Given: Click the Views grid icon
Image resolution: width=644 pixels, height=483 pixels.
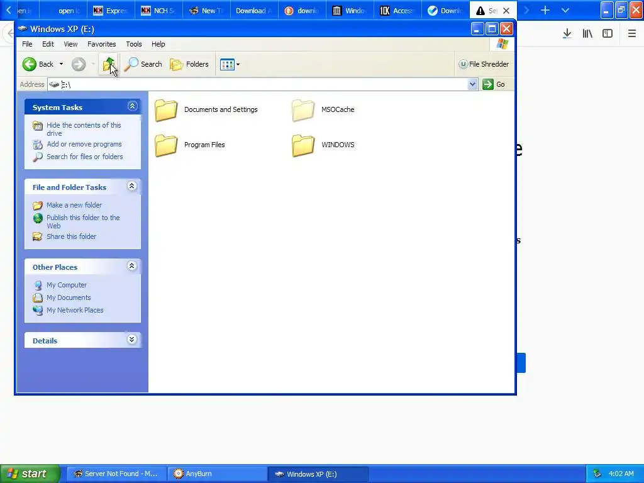Looking at the screenshot, I should (226, 65).
